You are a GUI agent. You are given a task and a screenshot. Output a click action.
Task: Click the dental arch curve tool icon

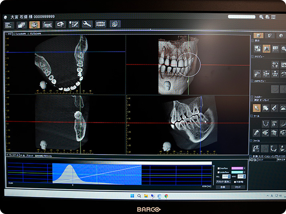[265, 124]
